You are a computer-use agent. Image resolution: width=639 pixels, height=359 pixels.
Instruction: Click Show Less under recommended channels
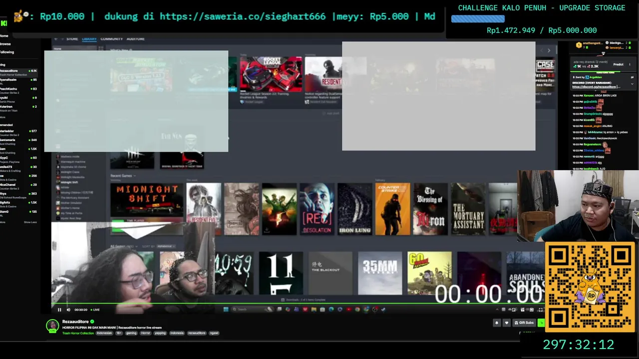click(x=30, y=222)
